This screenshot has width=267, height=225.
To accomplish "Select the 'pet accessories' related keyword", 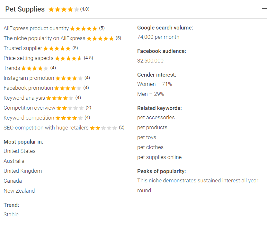I will click(156, 118).
